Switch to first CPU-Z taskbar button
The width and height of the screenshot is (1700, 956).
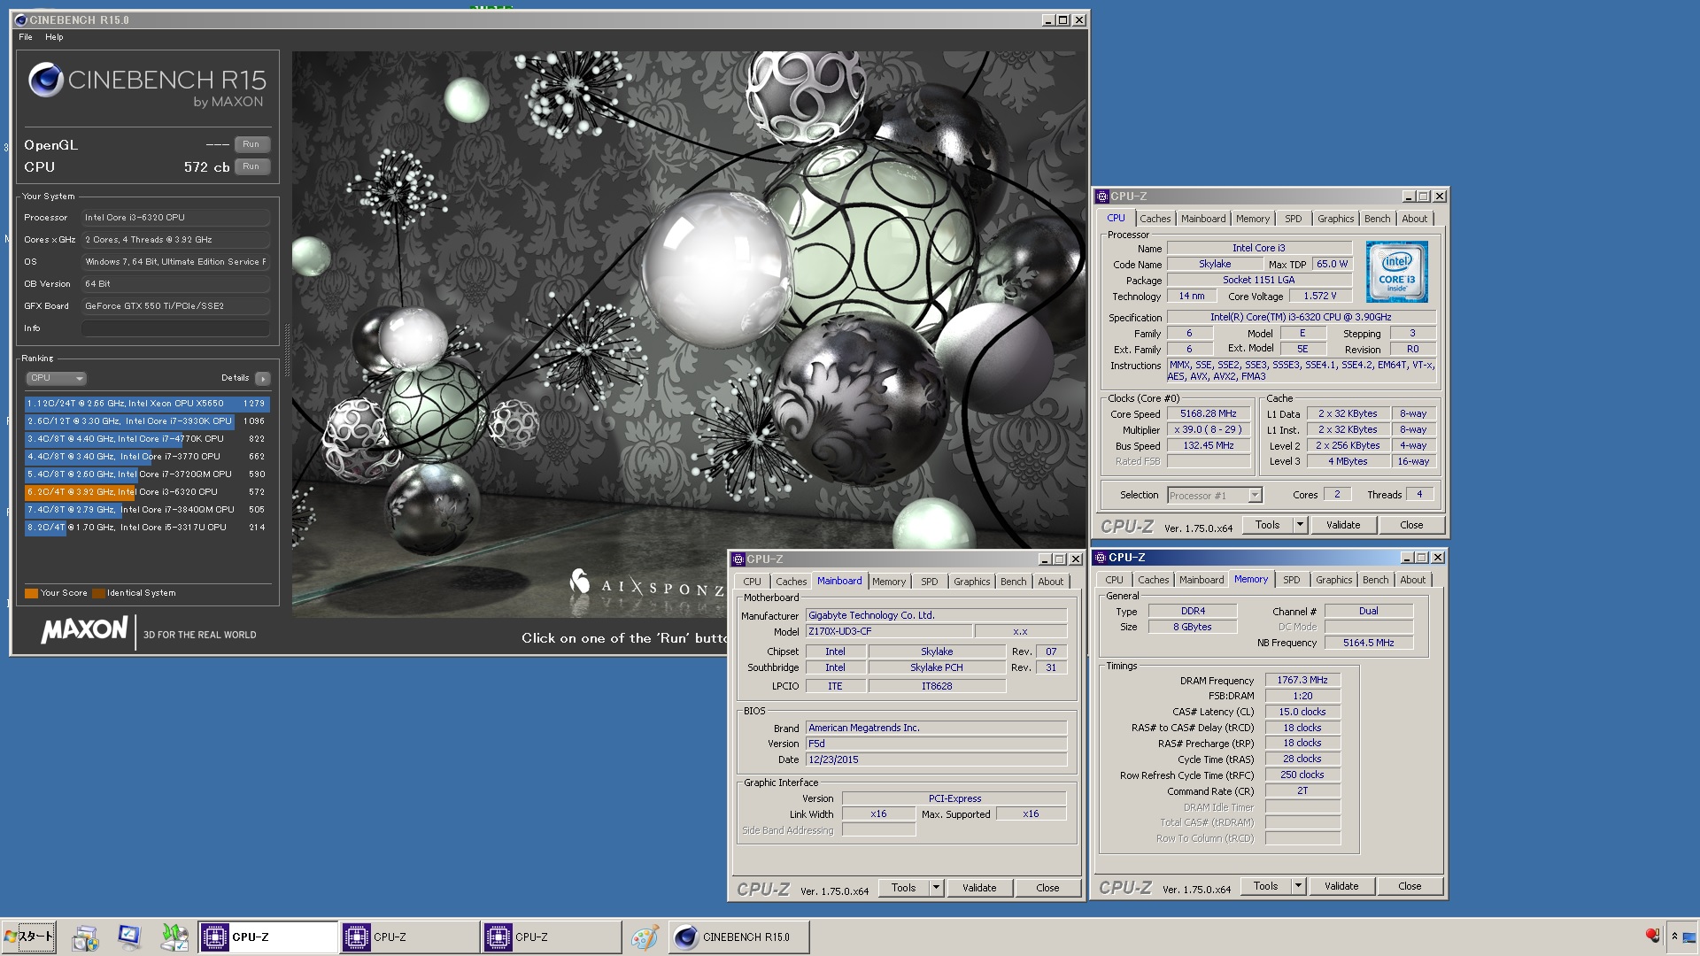pyautogui.click(x=267, y=937)
